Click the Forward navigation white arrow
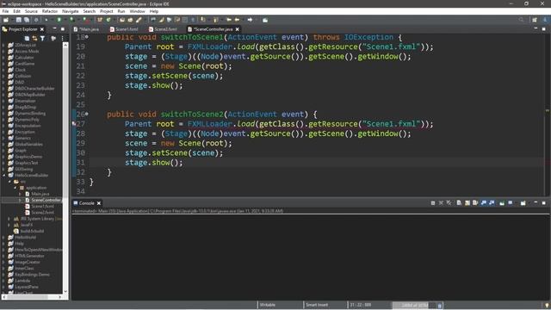The image size is (551, 310). pyautogui.click(x=250, y=20)
